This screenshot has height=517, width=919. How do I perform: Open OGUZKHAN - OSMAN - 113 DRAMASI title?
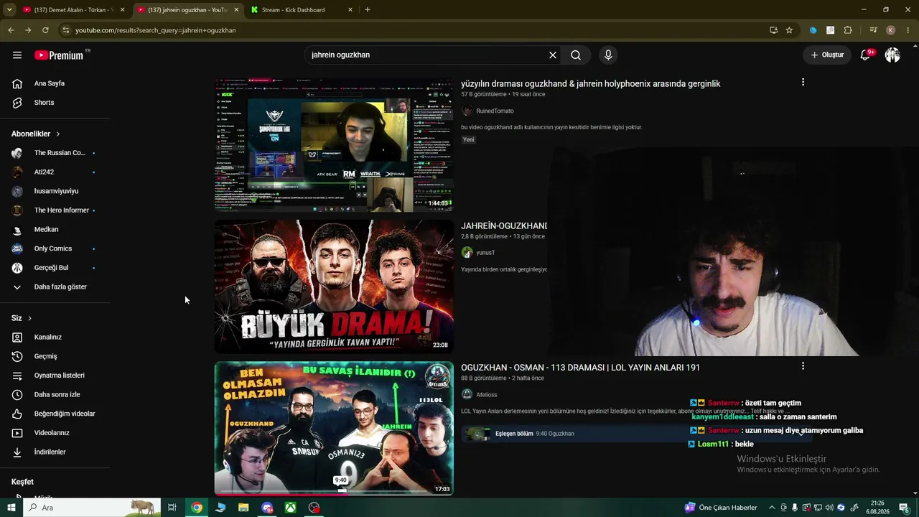pyautogui.click(x=580, y=368)
